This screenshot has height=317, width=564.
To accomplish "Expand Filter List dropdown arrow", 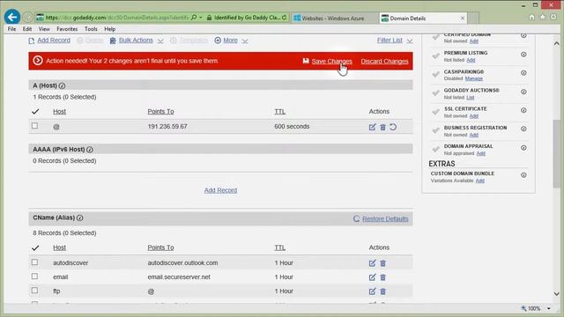I will coord(410,41).
